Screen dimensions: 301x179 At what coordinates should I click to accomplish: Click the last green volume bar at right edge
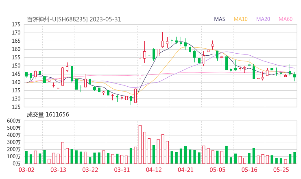click(294, 158)
